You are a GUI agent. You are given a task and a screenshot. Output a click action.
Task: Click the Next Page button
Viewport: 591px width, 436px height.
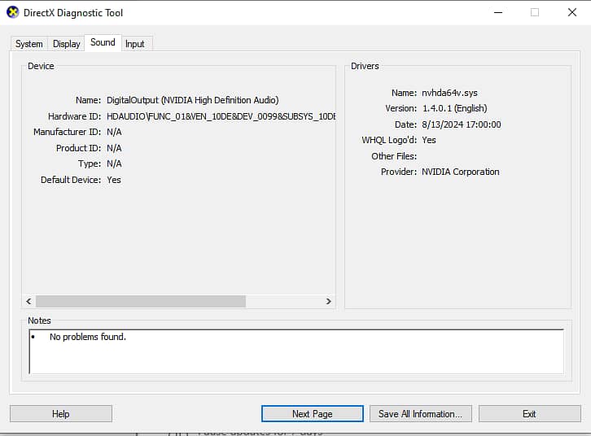point(313,414)
